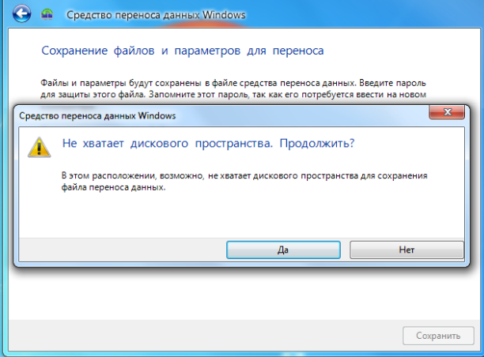Viewport: 484px width, 357px height.
Task: Decline with the Нет button
Action: [x=406, y=250]
